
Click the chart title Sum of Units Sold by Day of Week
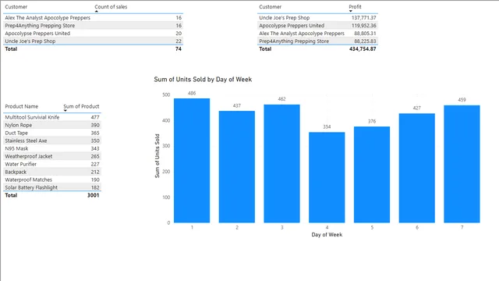tap(203, 80)
